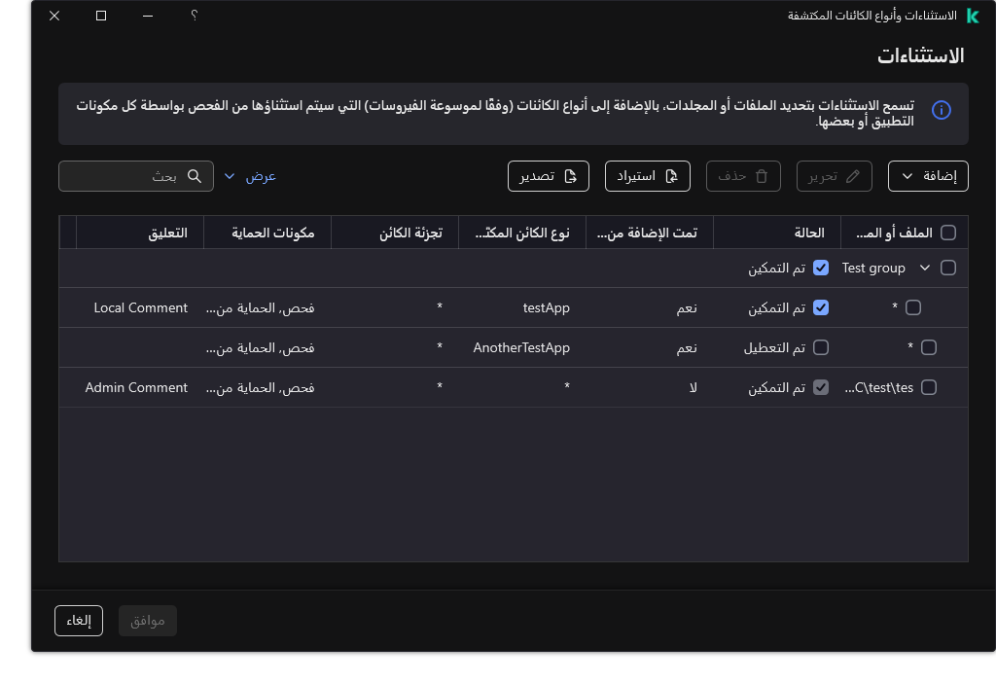Uncheck the تم التمكين checkbox for testApp
Image resolution: width=996 pixels, height=683 pixels.
[820, 307]
